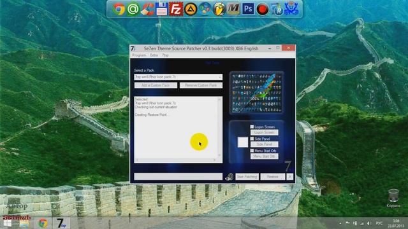Screen dimensions: 408x229
Task: Open network icon in system tray
Action: 362,223
